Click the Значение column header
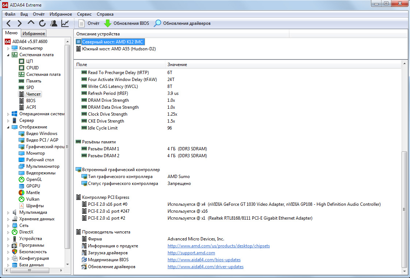410x278 pixels. click(283, 65)
